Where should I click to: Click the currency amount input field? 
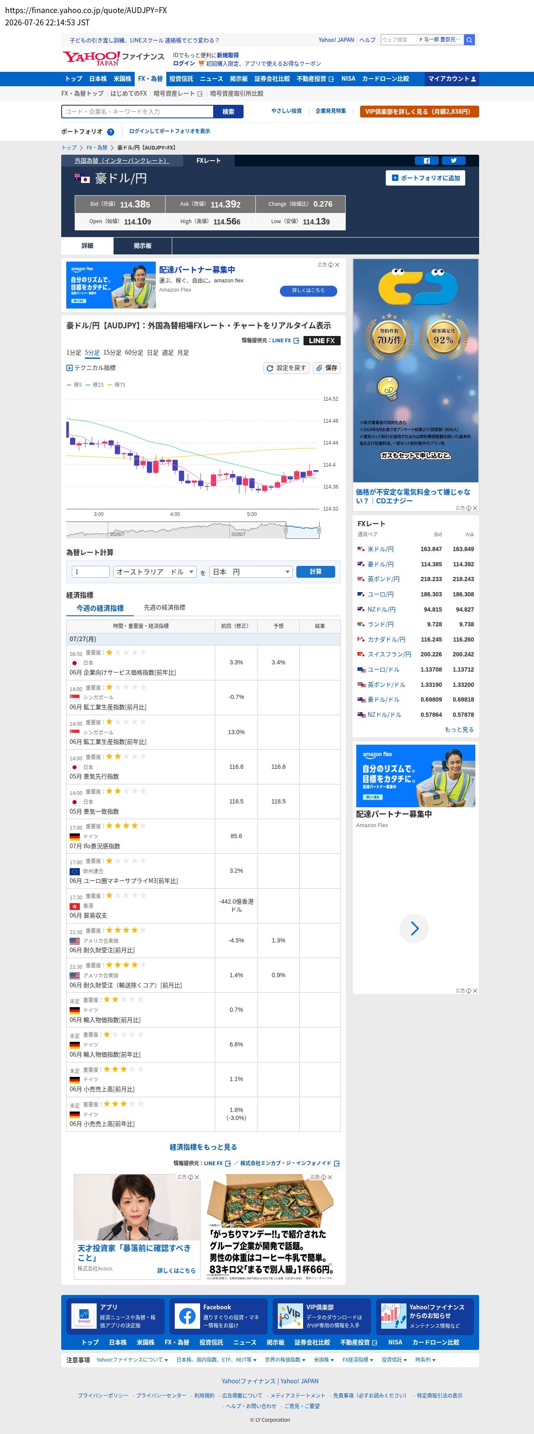click(x=91, y=572)
